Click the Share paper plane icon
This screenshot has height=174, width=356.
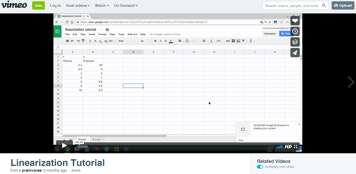tap(295, 53)
